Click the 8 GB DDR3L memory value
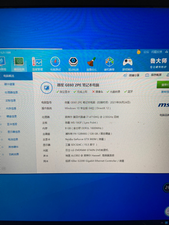 click(x=84, y=128)
